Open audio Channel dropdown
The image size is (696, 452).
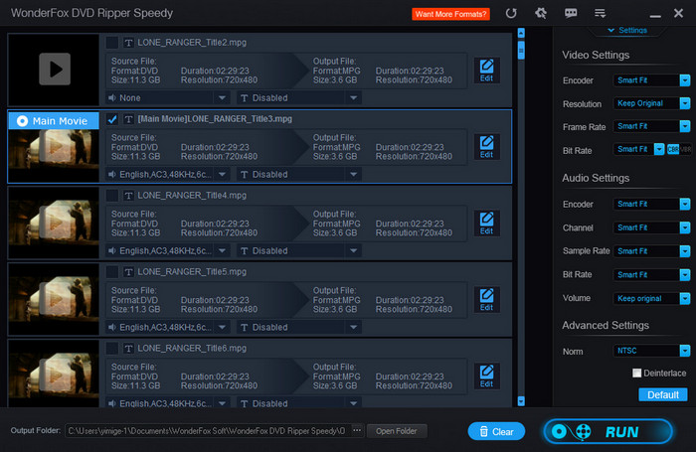[651, 227]
